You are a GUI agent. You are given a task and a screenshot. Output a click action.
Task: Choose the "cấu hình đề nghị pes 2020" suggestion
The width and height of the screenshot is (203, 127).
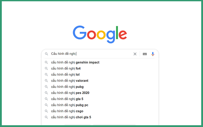point(70,93)
